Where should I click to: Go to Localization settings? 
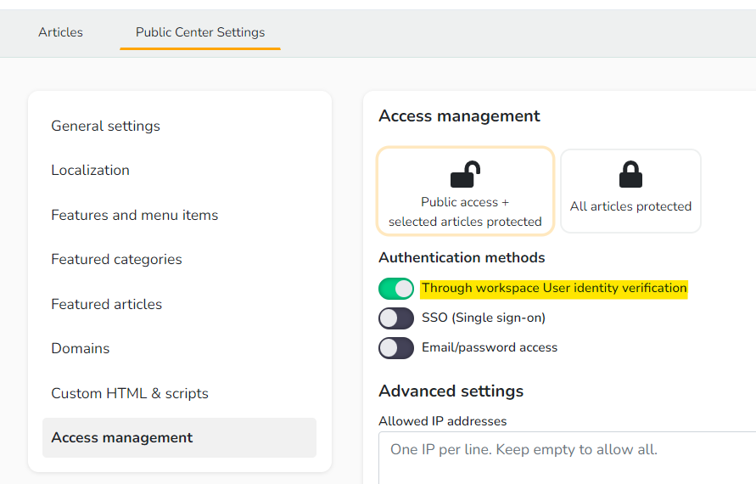pos(90,171)
